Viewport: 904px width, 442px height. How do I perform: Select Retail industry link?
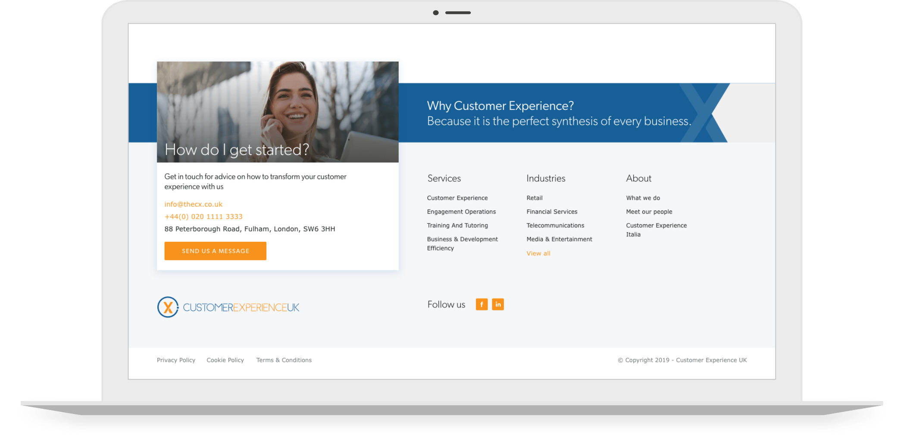(x=535, y=198)
